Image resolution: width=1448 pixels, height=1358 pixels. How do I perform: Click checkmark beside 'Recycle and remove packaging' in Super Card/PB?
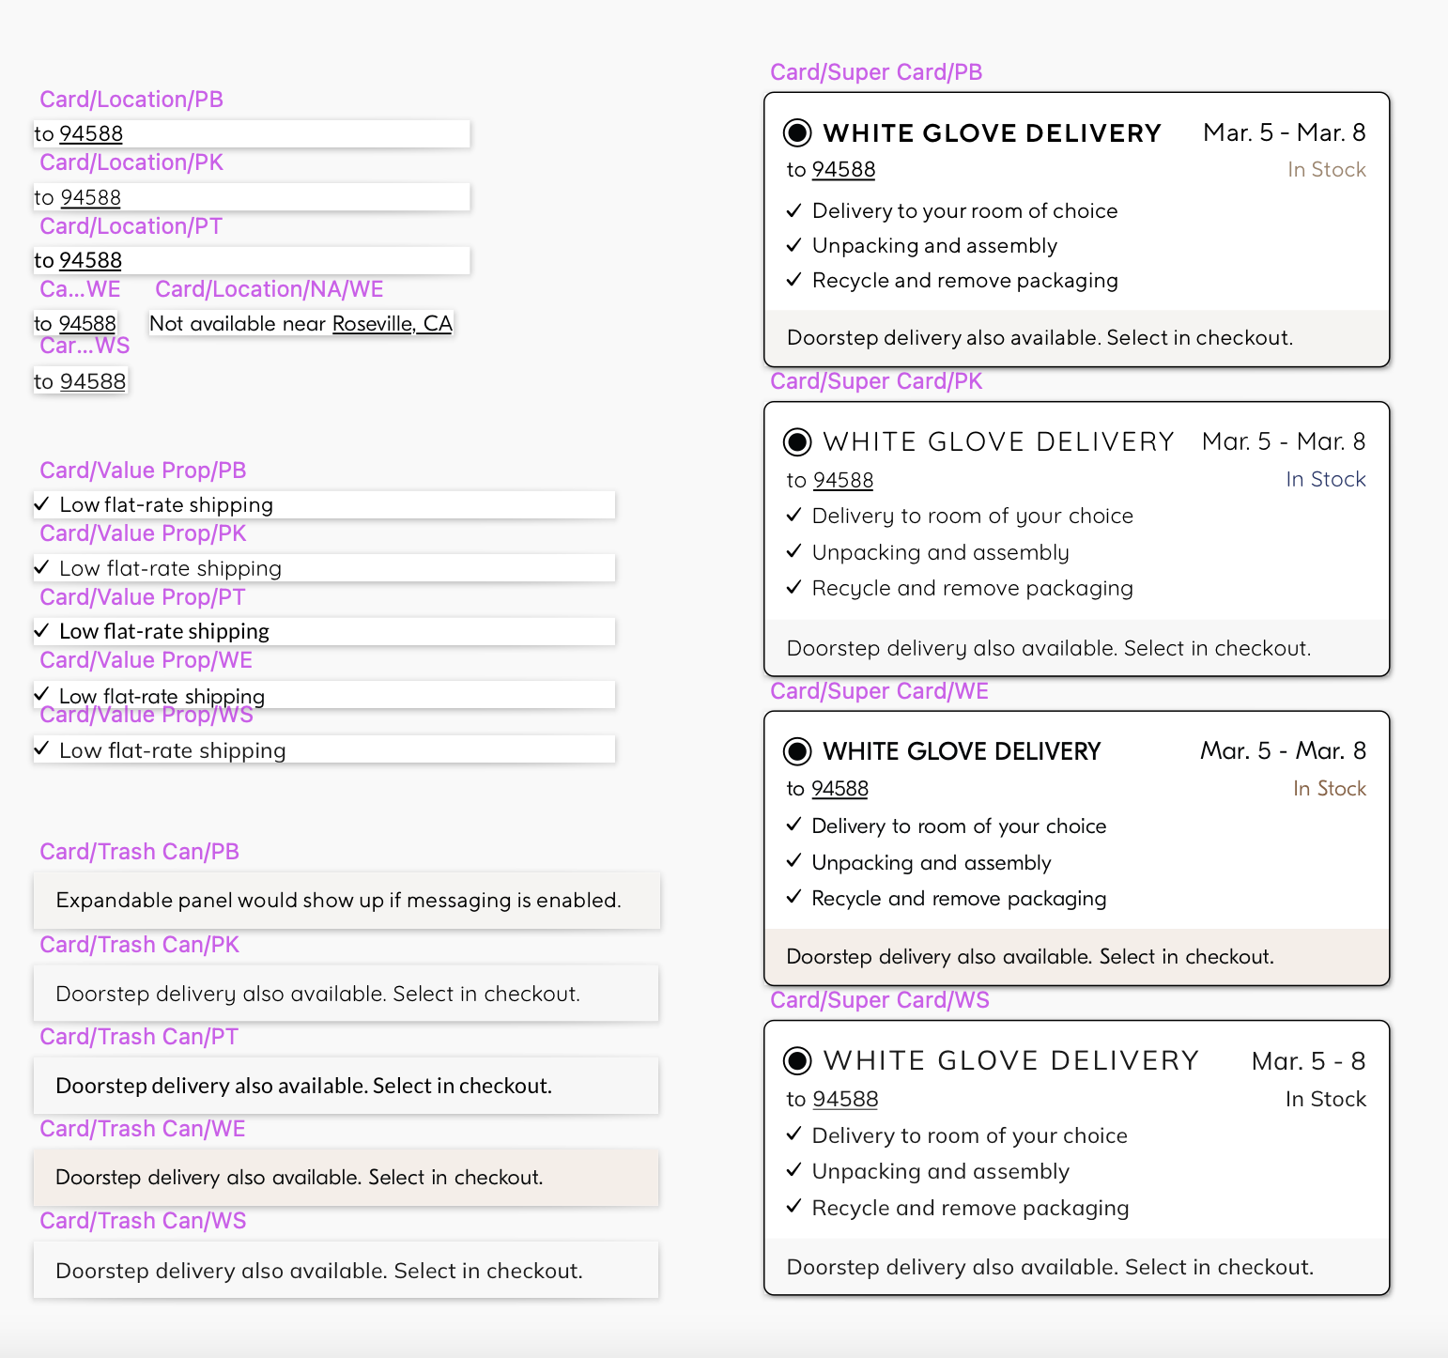click(x=794, y=280)
